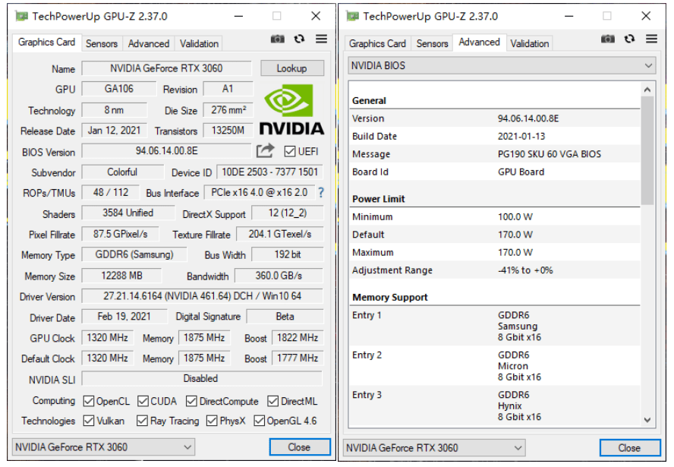This screenshot has width=674, height=467.
Task: Click Close button in left GPU-Z window
Action: [299, 447]
